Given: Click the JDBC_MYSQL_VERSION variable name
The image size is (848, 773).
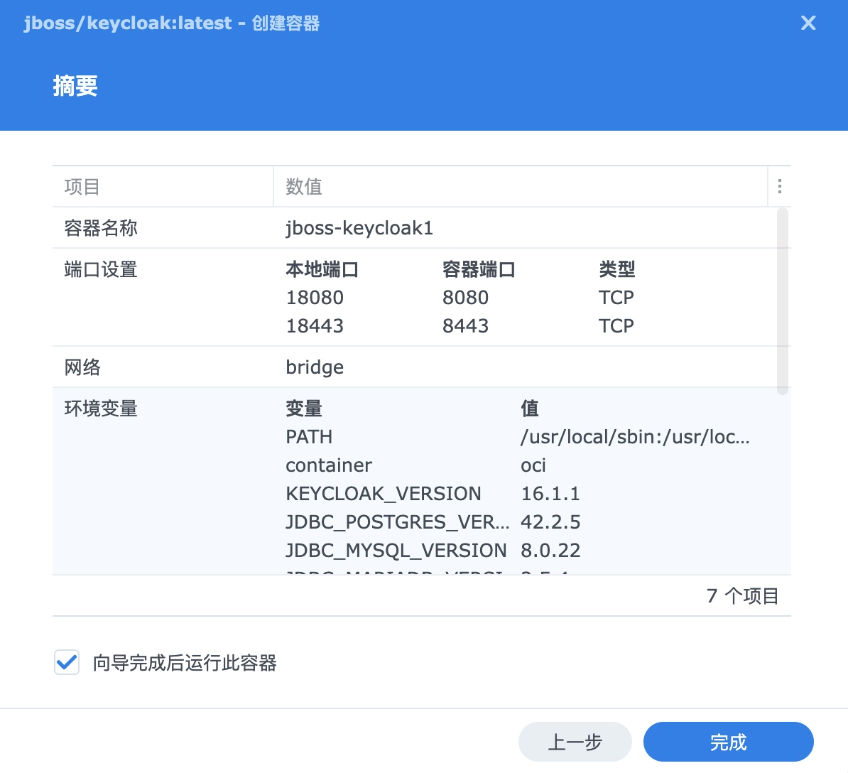Looking at the screenshot, I should [x=396, y=550].
